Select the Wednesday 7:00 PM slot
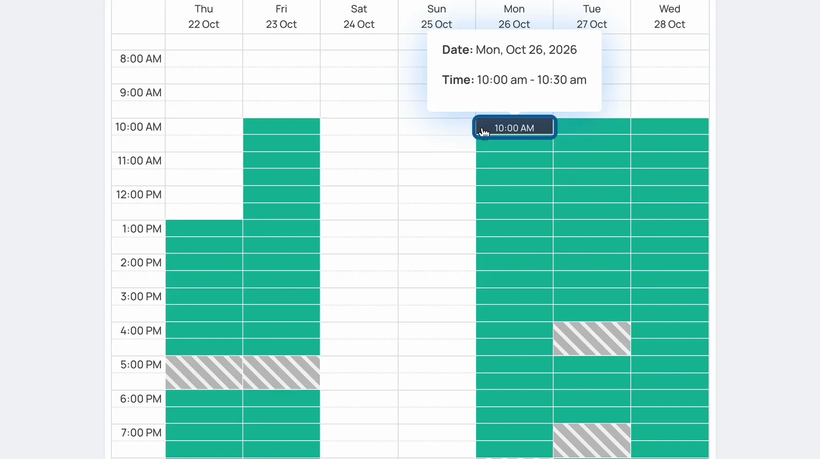The width and height of the screenshot is (820, 459). pos(670,432)
